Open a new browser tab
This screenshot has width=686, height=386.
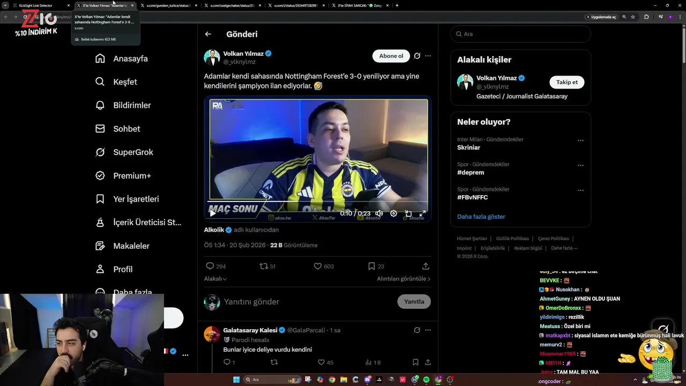397,5
